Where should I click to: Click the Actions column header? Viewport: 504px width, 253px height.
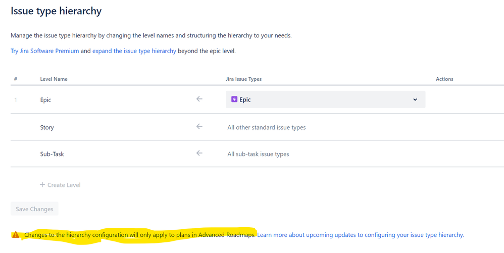(444, 79)
